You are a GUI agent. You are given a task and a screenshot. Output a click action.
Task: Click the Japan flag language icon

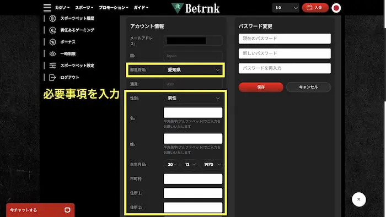point(336,8)
